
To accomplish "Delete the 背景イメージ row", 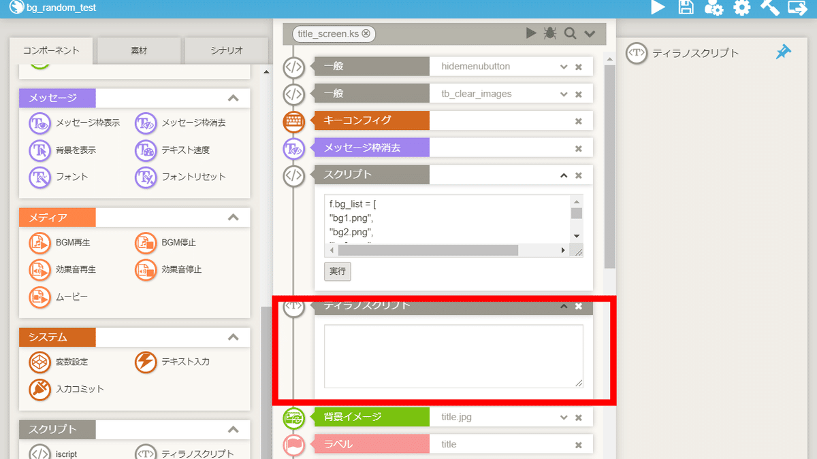I will coord(579,418).
